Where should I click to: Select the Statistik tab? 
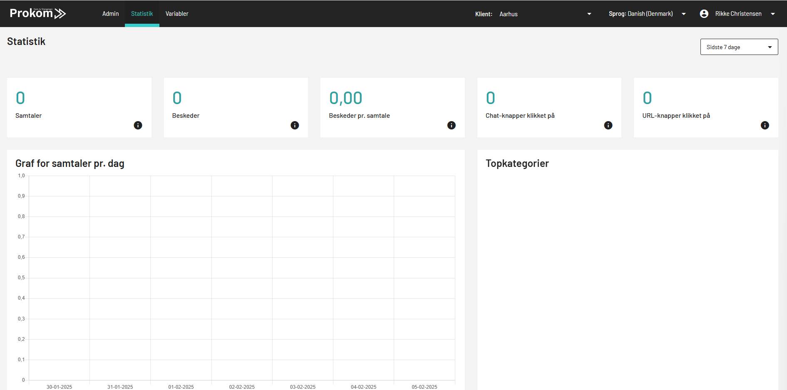point(142,14)
